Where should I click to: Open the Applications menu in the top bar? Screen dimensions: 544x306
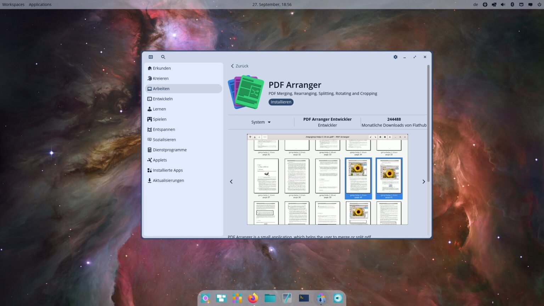point(40,4)
